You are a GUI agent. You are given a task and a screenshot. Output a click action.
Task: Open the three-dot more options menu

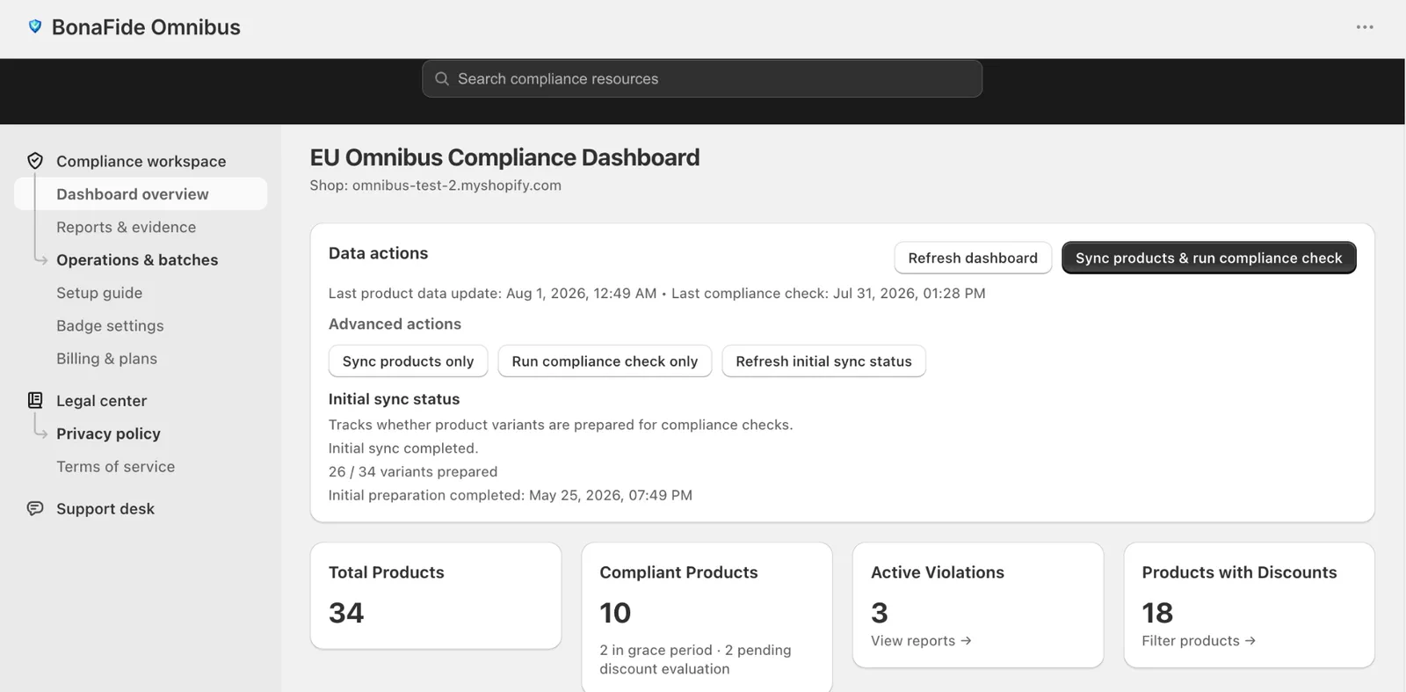(x=1364, y=27)
